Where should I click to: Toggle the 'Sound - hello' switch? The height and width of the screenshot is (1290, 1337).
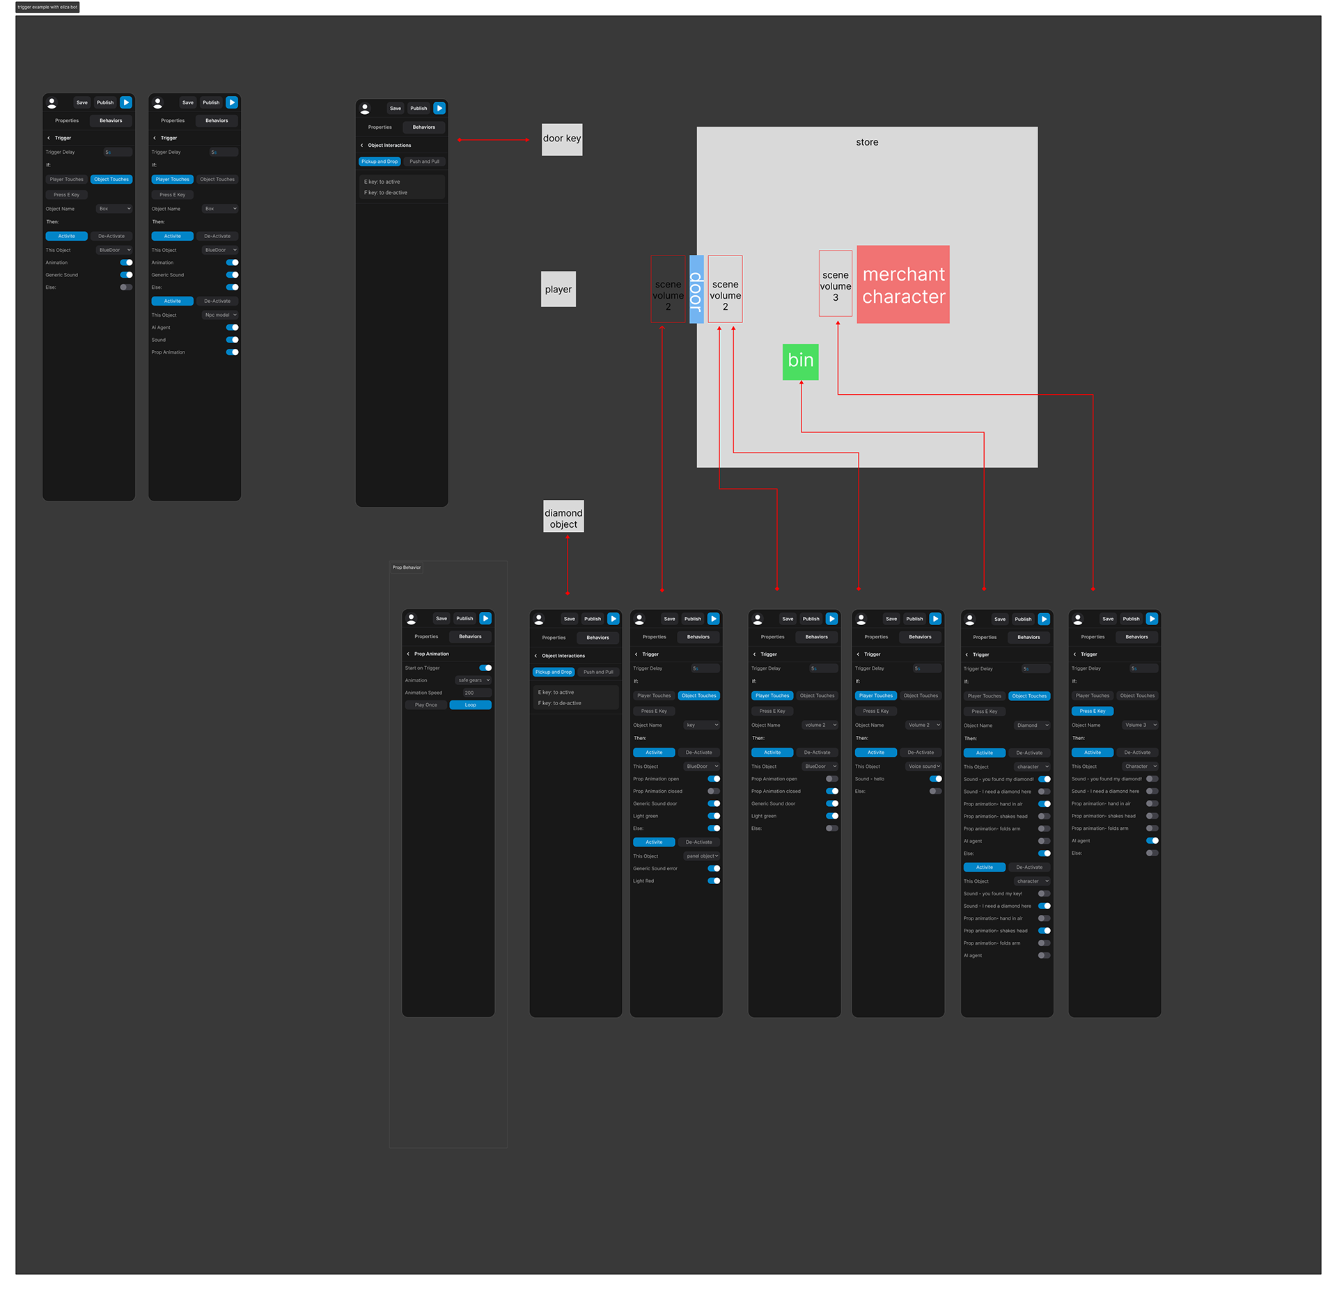point(936,779)
